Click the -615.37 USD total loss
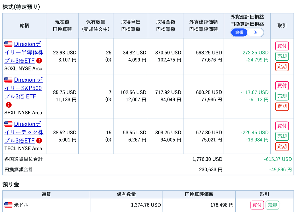The height and width of the screenshot is (214, 296). pyautogui.click(x=278, y=159)
